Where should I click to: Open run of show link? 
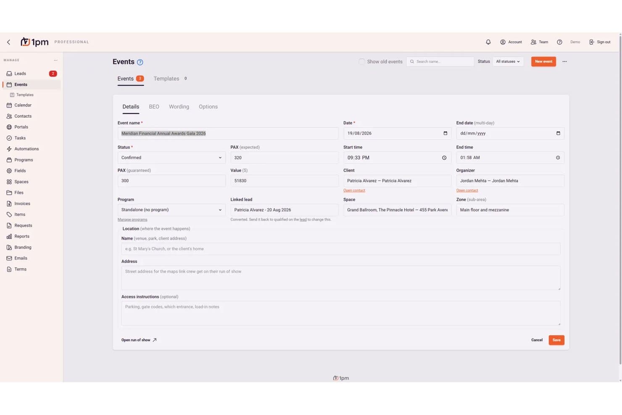tap(139, 340)
